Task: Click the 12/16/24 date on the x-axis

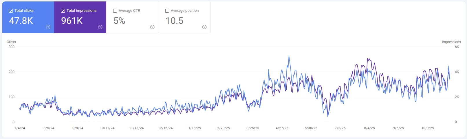Action: (x=165, y=128)
